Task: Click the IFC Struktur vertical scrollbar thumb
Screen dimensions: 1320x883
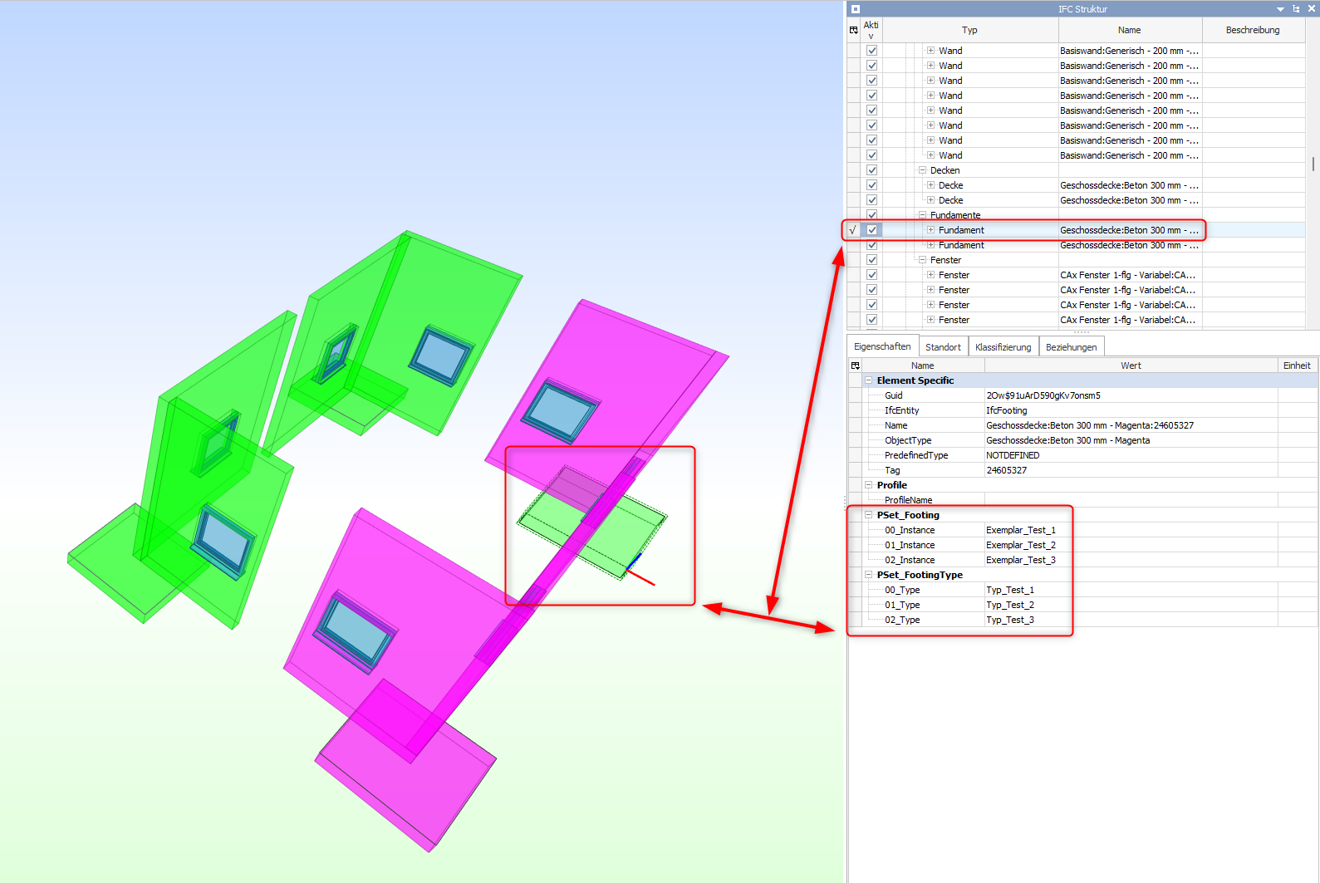Action: pos(1313,164)
